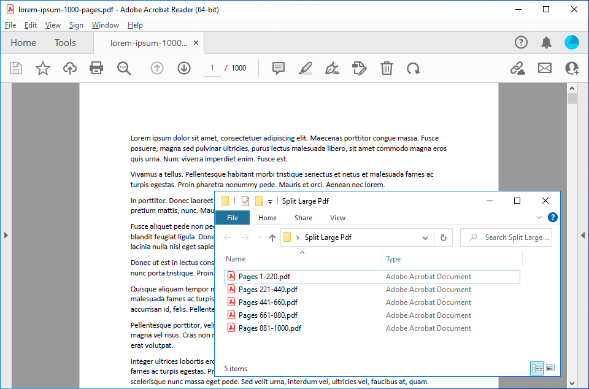Send the PDF via email icon
Screen dimensions: 589x389
point(545,68)
